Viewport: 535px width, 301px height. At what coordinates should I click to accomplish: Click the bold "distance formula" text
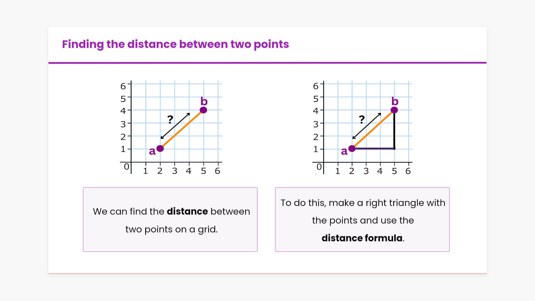pyautogui.click(x=362, y=238)
